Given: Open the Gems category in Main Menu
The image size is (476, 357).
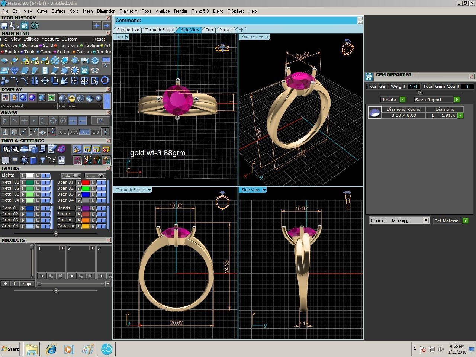Looking at the screenshot, I should click(45, 52).
